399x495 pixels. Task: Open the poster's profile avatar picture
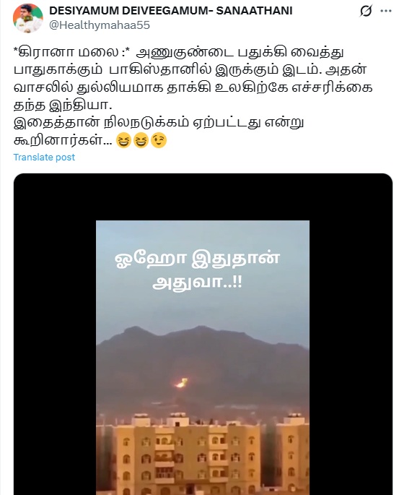(x=27, y=18)
